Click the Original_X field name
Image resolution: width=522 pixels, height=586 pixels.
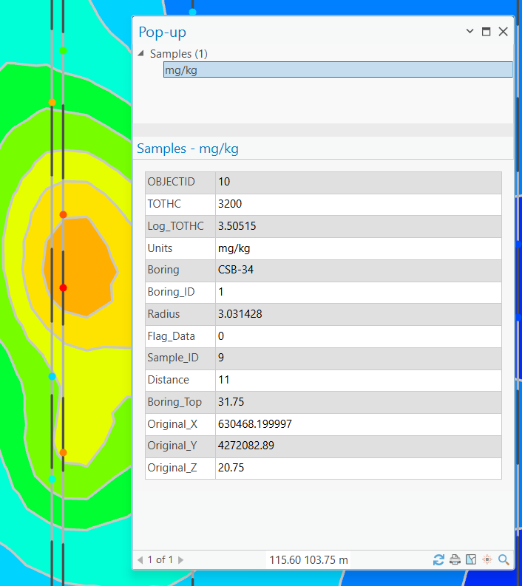pos(172,424)
